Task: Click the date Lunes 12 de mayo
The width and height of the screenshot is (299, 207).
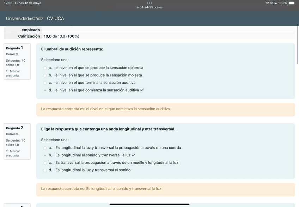Action: tap(28, 3)
